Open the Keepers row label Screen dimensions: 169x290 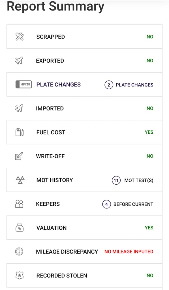coord(48,204)
